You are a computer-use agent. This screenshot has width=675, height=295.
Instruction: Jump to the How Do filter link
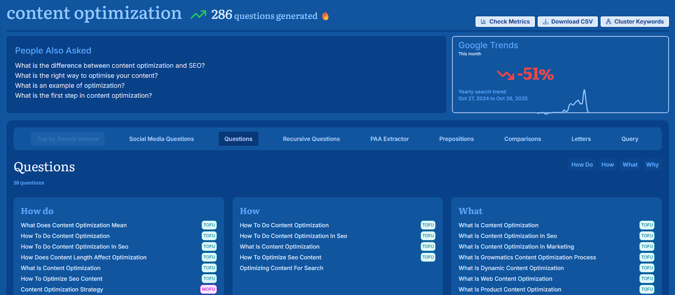tap(582, 165)
